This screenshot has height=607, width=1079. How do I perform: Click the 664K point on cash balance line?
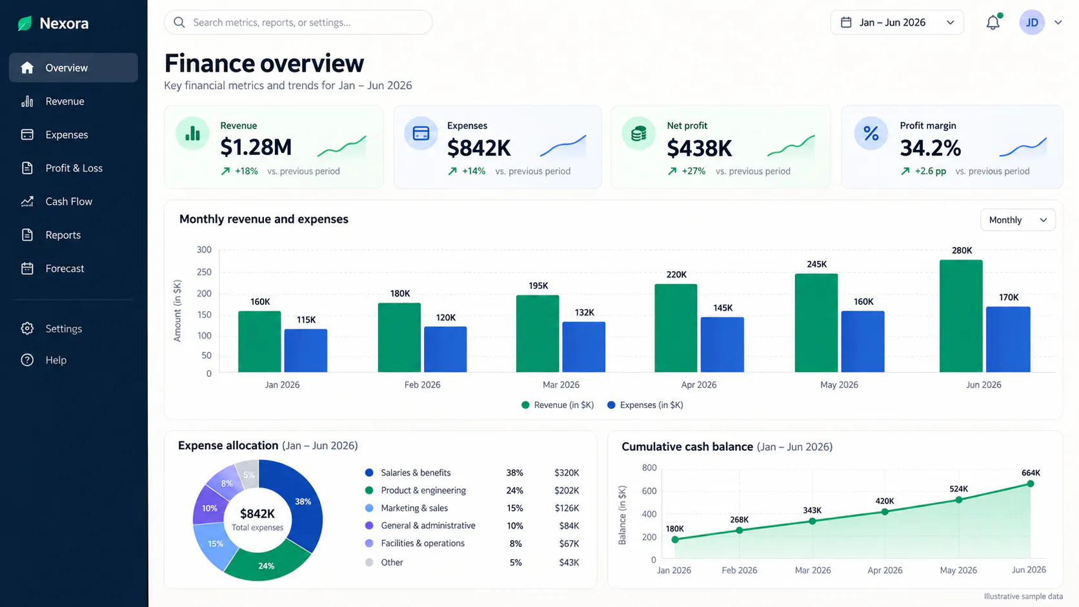click(x=1031, y=484)
